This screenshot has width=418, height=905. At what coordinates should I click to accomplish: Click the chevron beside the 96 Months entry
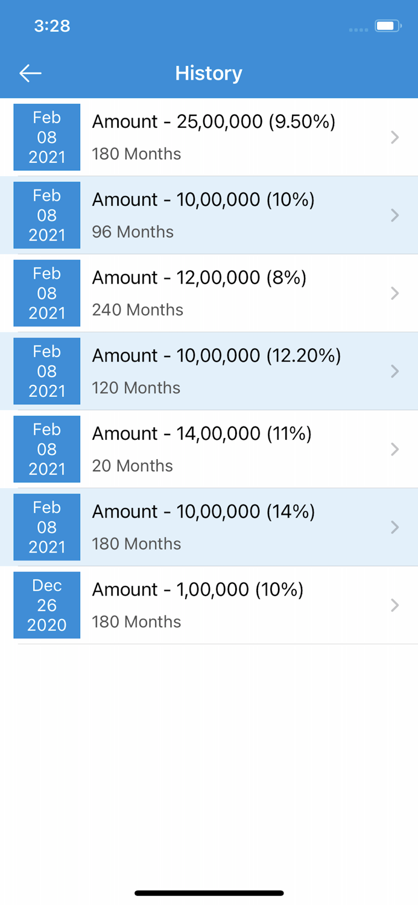395,215
